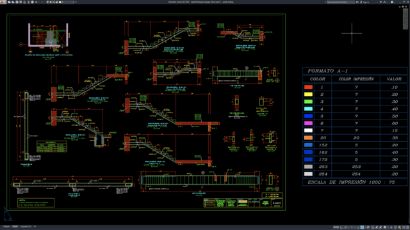The height and width of the screenshot is (230, 410).
Task: Expand the Workspace Switching dropdown arrow
Action: tap(388, 227)
